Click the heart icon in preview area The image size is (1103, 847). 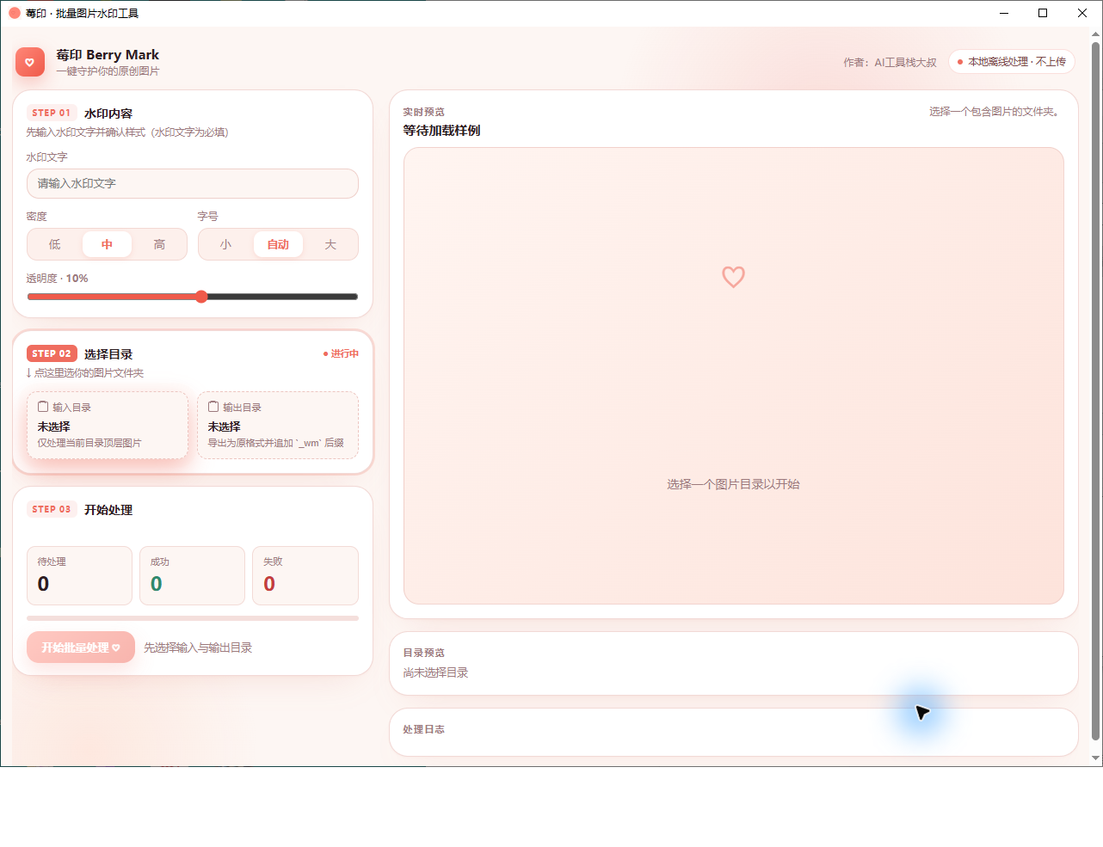pos(733,277)
